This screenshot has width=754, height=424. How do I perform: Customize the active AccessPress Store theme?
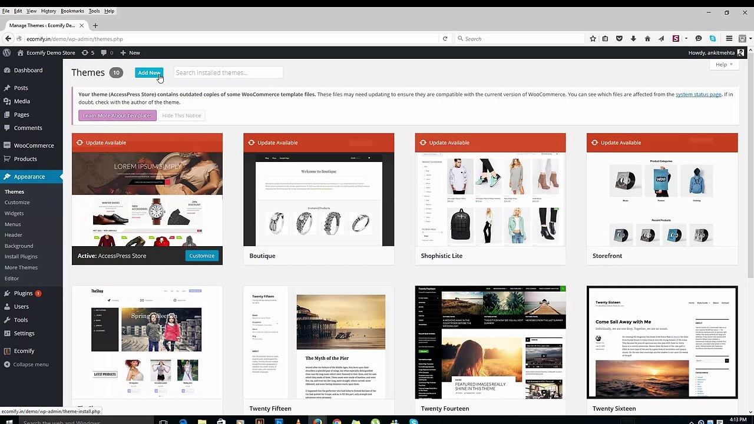point(202,256)
